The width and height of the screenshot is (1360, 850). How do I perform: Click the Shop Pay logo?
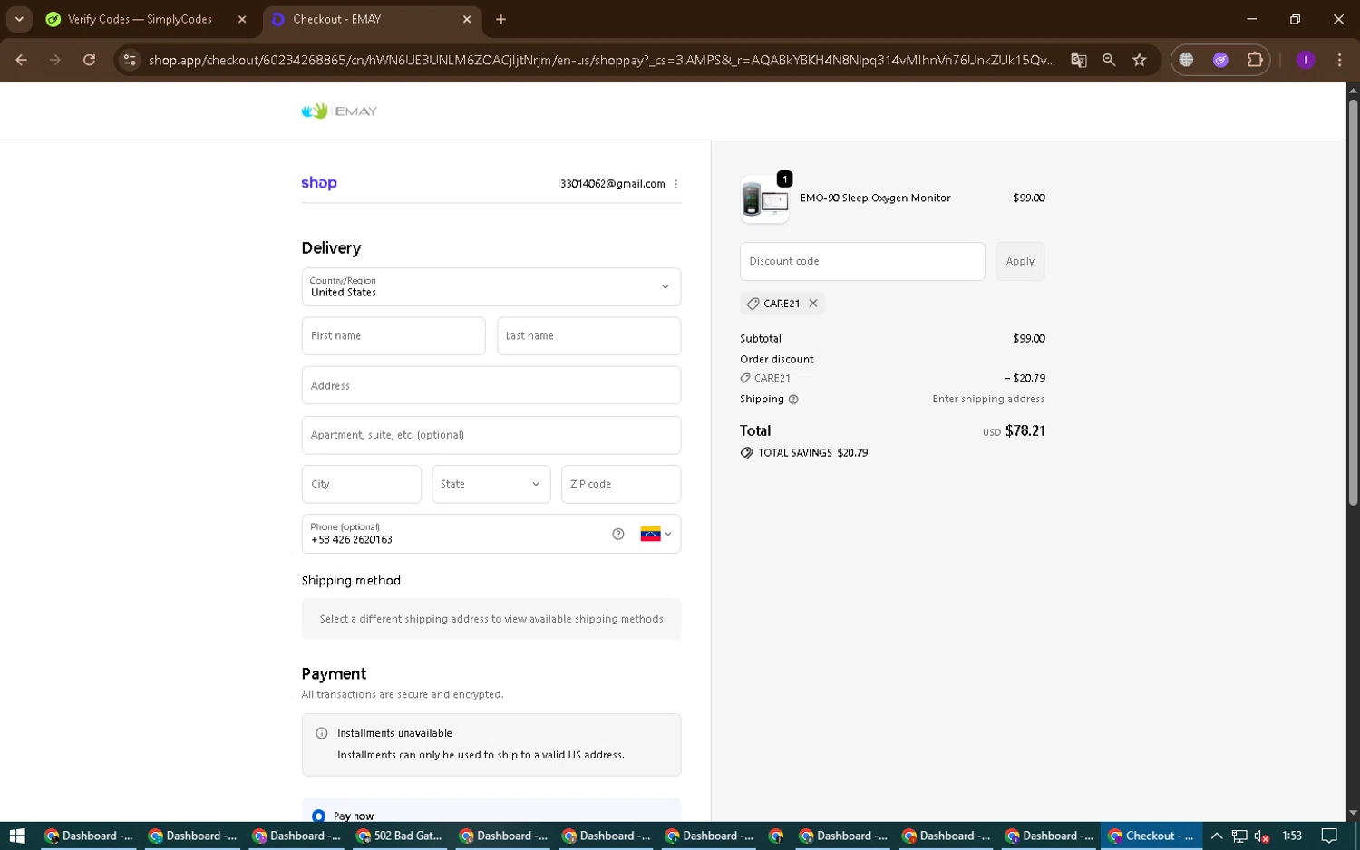(x=319, y=183)
